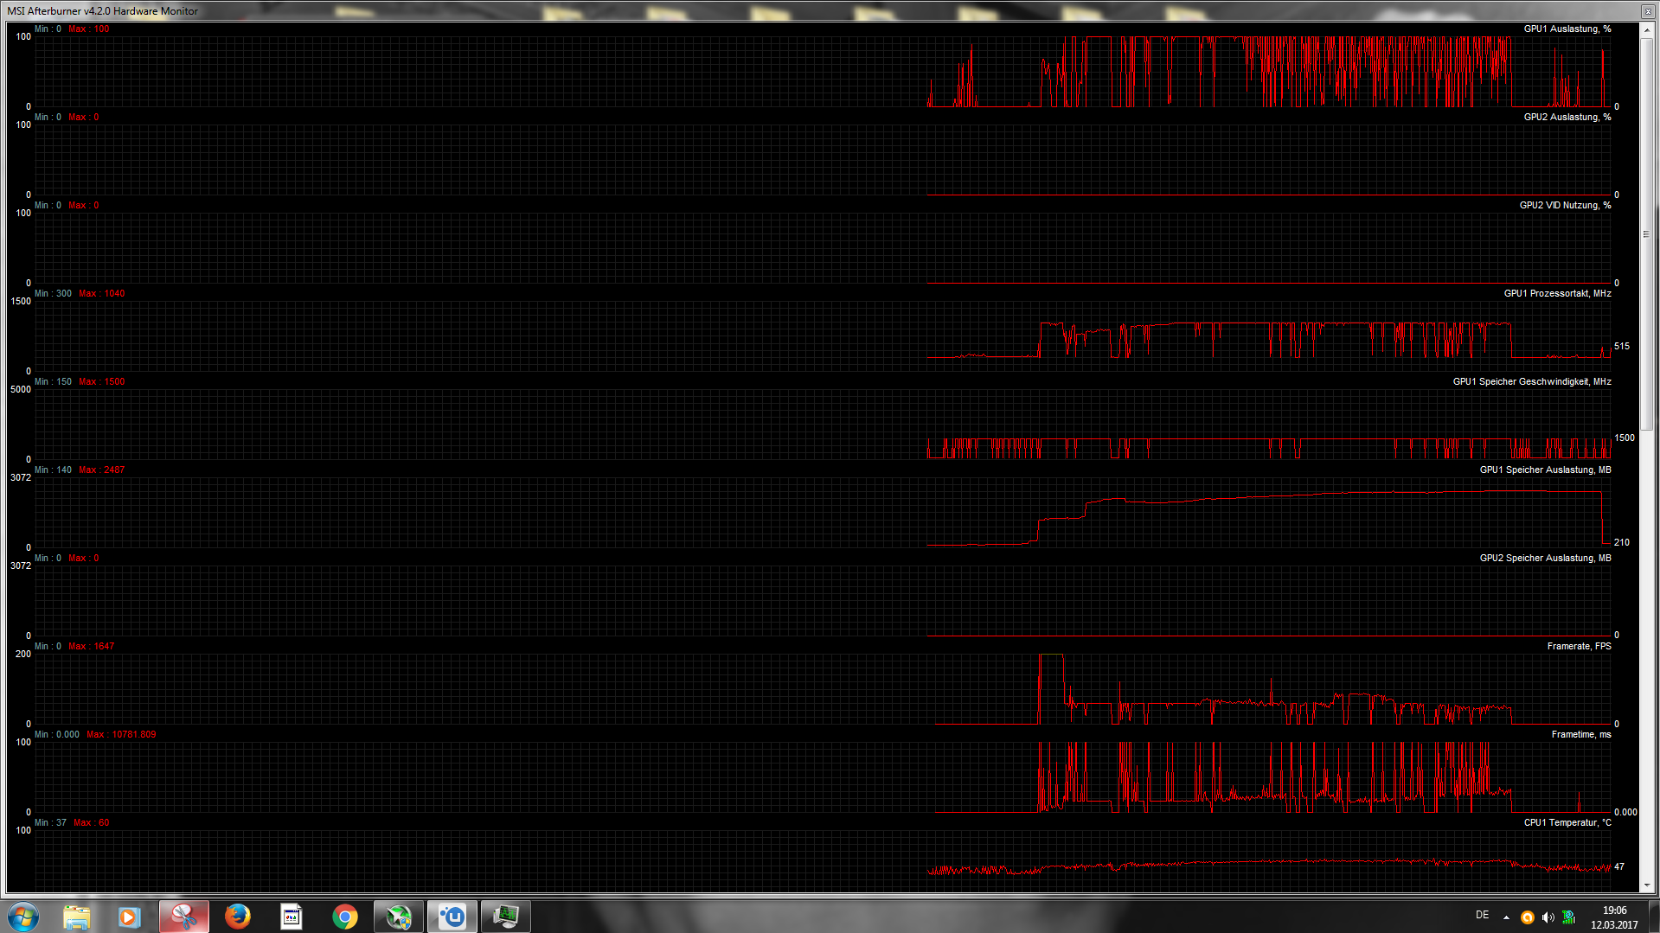The image size is (1660, 933).
Task: Click the 'GPU1 Speicher Auslastung, MB' label
Action: coord(1545,470)
